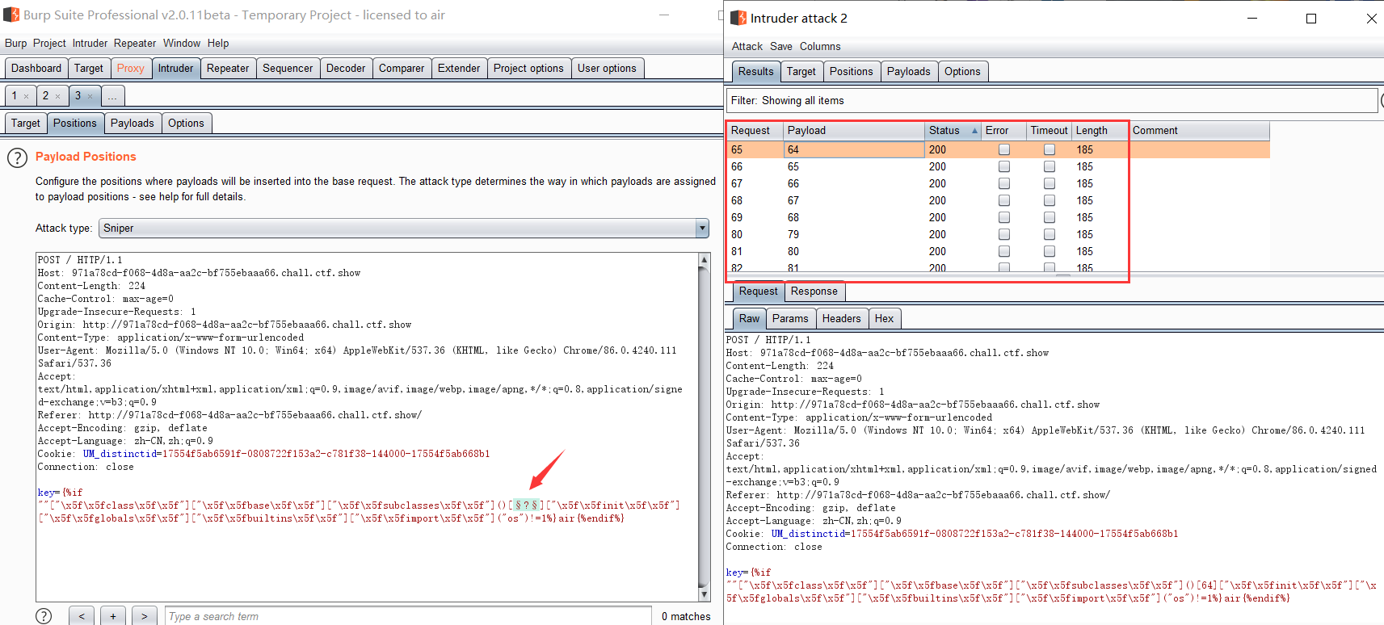Open the Headers view tab

842,319
